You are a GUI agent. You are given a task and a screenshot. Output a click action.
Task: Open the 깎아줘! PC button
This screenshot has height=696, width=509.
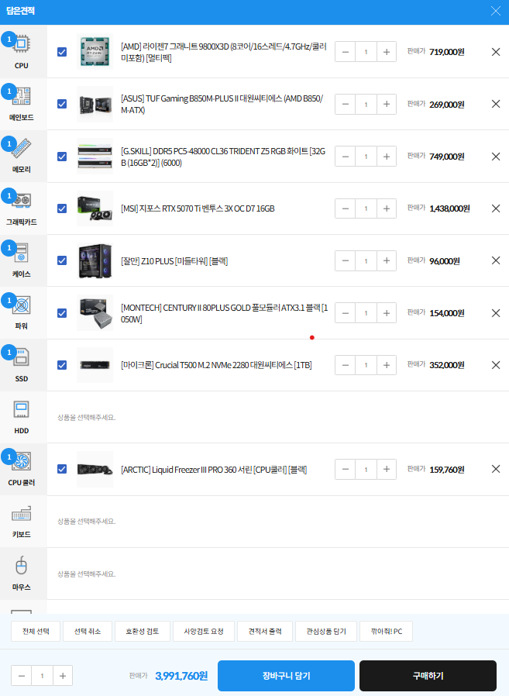386,631
